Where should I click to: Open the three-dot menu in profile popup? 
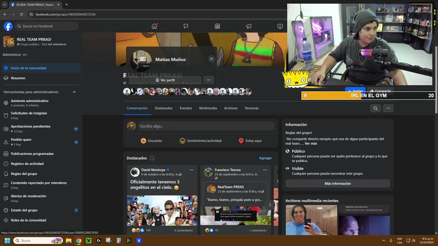click(209, 80)
